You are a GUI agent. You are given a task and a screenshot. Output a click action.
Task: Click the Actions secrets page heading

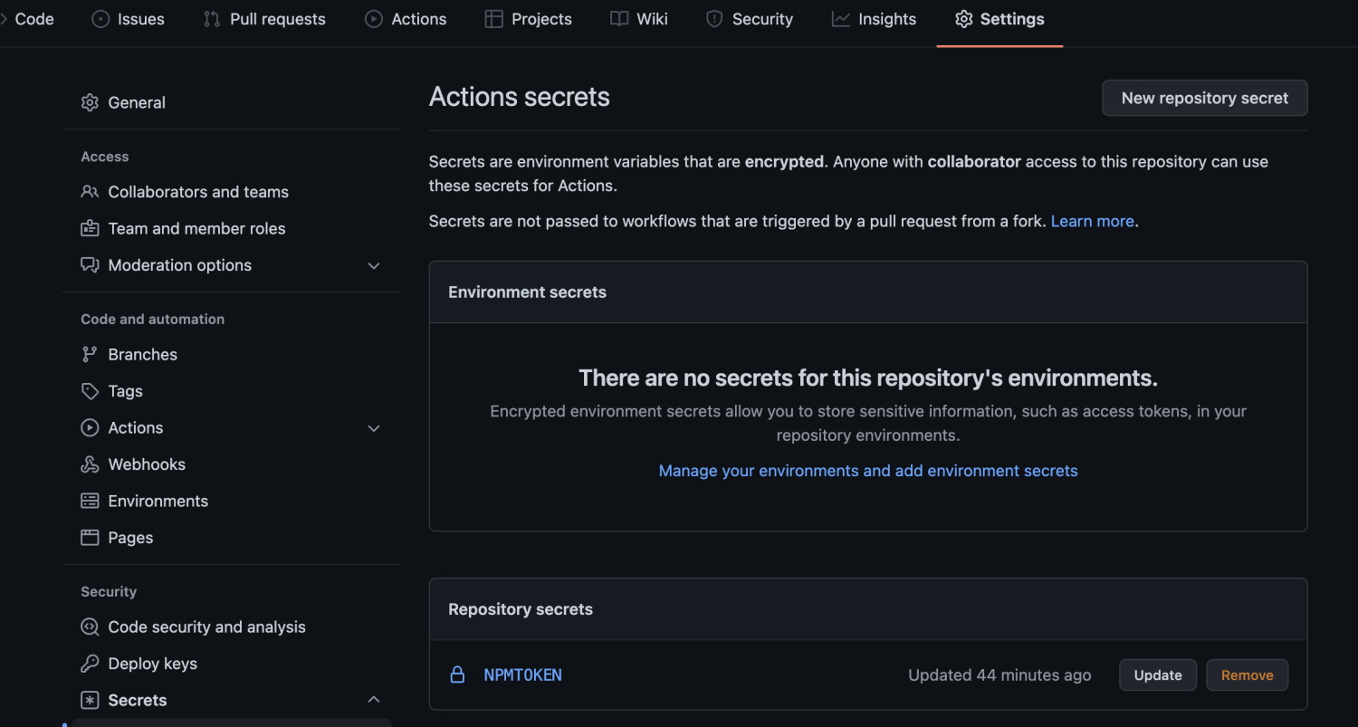[520, 97]
